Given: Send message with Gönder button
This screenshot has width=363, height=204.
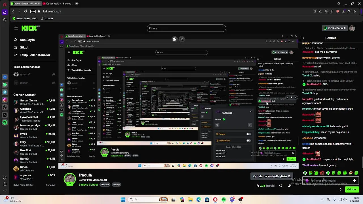Looking at the screenshot, I should 352,190.
